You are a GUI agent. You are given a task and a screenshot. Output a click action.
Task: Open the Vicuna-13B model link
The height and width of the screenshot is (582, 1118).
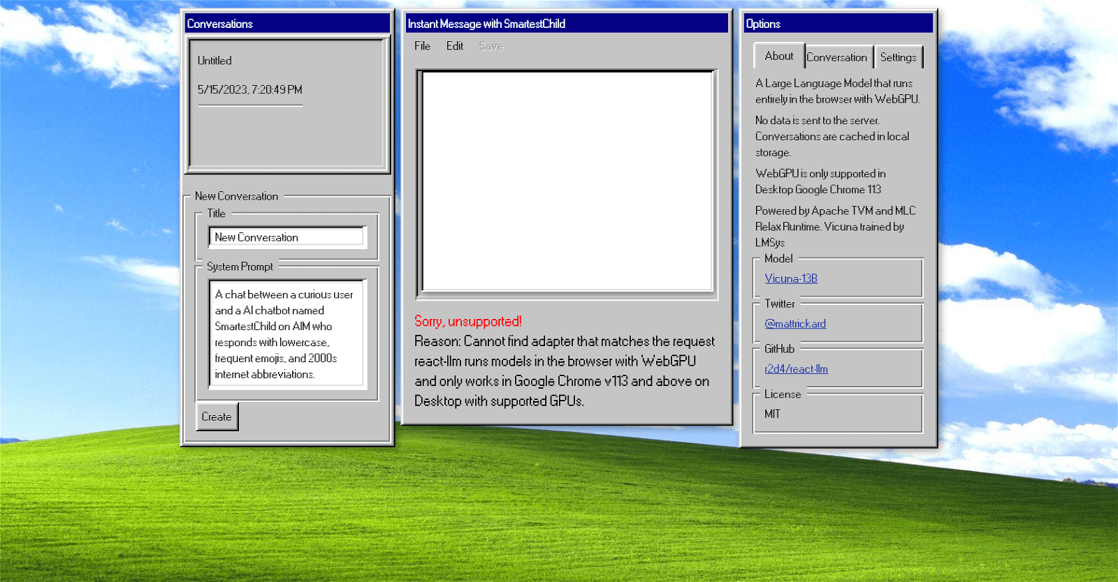(x=791, y=278)
